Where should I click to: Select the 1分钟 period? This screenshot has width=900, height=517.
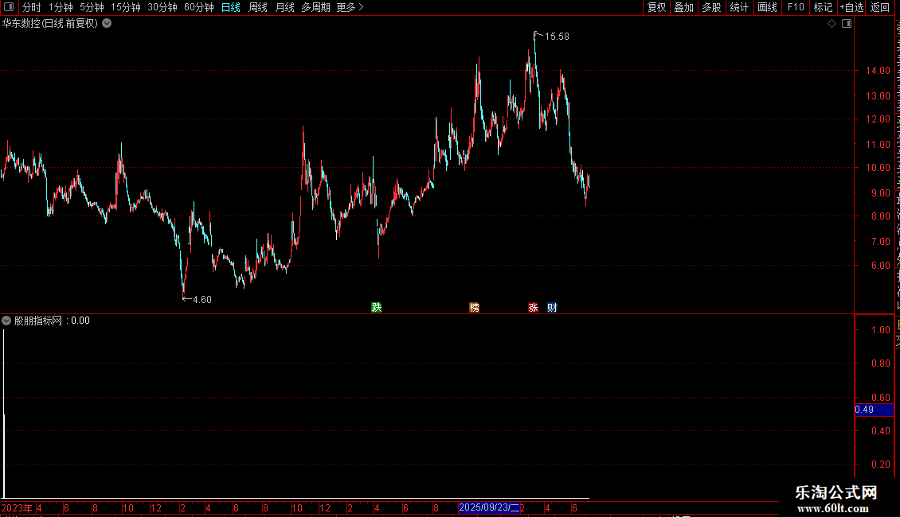[61, 7]
